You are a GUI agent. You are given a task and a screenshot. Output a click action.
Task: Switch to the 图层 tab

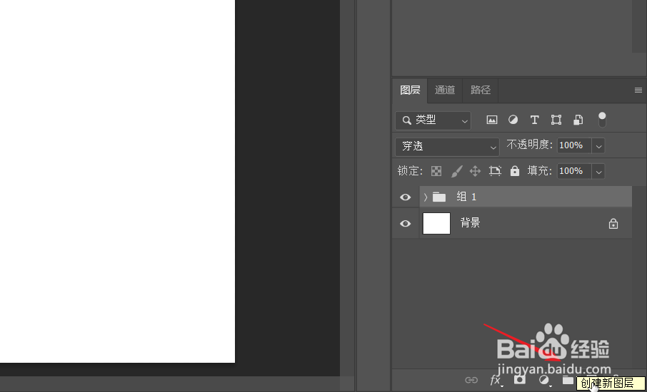pyautogui.click(x=410, y=91)
